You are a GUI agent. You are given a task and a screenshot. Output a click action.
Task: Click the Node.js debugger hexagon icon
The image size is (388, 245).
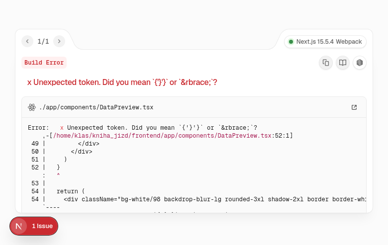(360, 63)
